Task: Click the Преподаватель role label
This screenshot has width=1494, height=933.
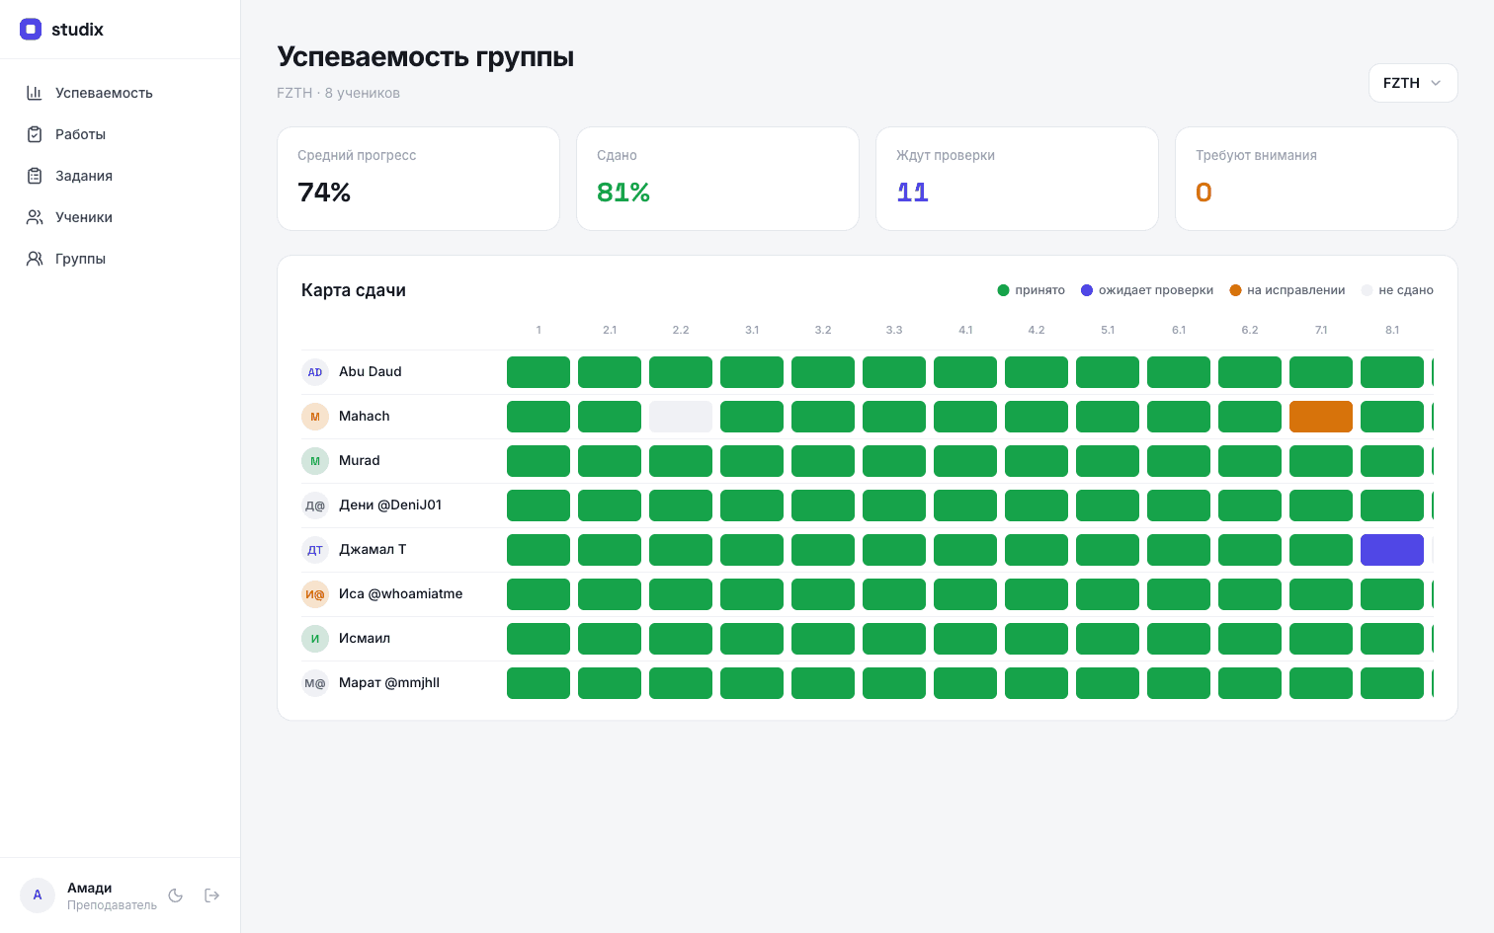Action: (x=112, y=905)
